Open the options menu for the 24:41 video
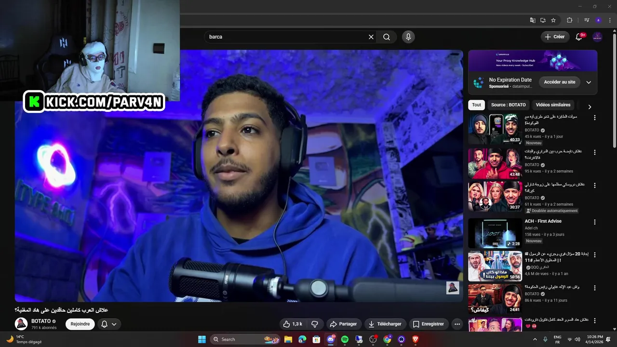Image resolution: width=617 pixels, height=347 pixels. coord(594,288)
